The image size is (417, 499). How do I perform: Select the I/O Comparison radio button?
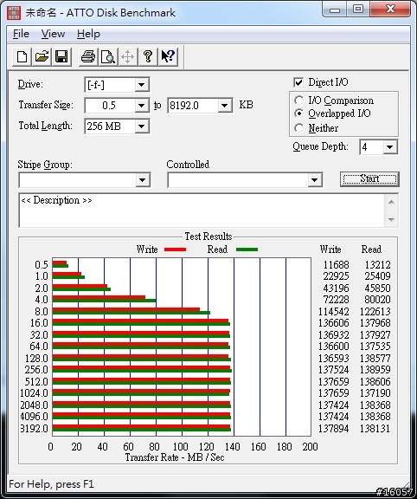tap(298, 100)
